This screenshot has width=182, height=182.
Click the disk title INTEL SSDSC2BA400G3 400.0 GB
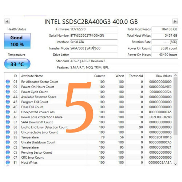(x=91, y=22)
